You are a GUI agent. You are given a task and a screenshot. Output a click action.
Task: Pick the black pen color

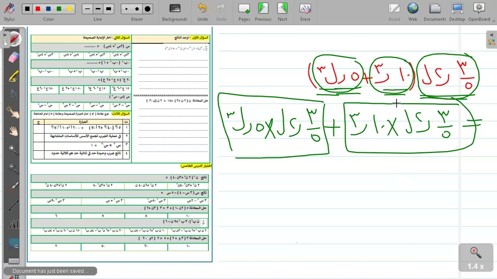[27, 9]
